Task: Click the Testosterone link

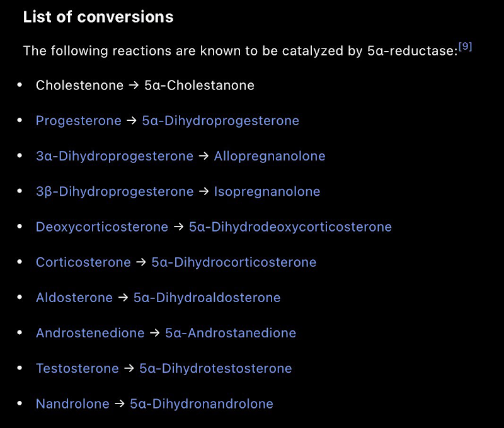Action: coord(77,368)
